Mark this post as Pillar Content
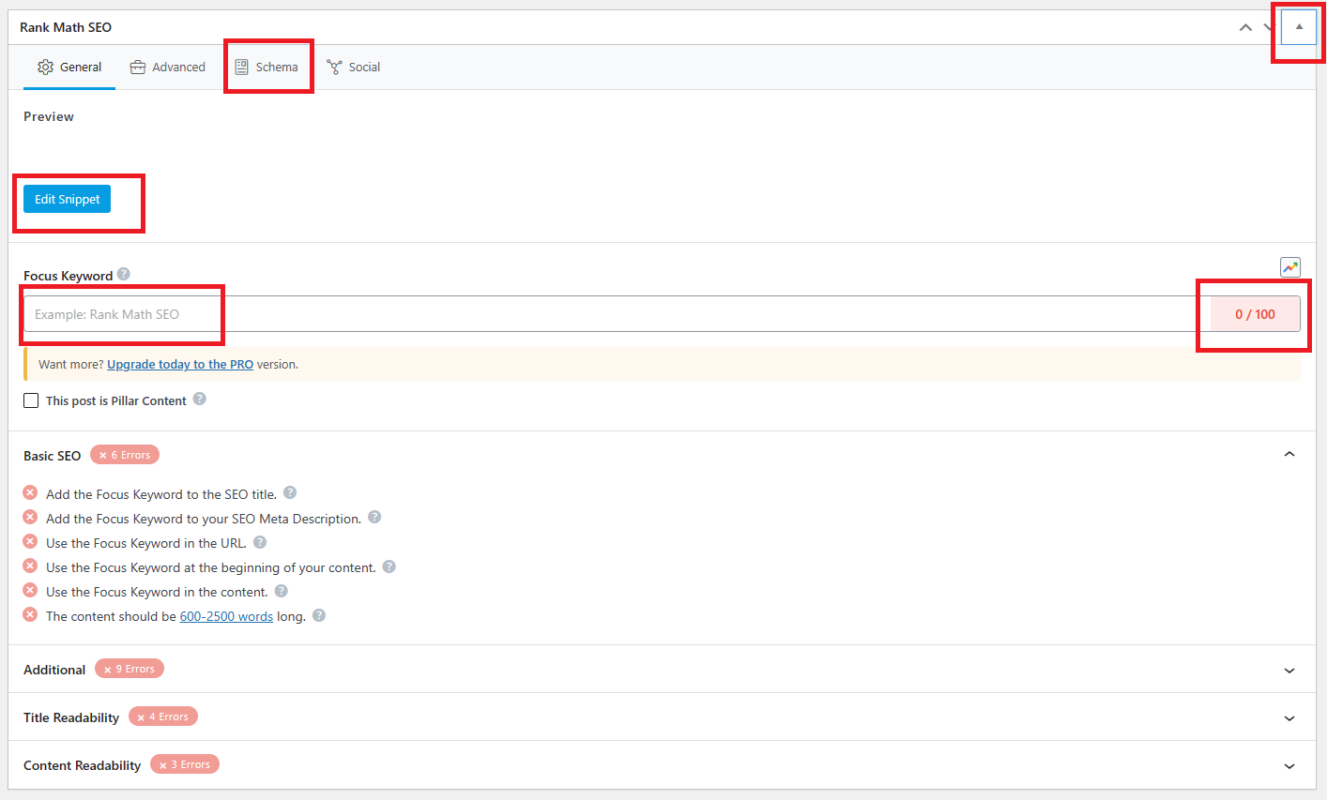The width and height of the screenshot is (1327, 800). pos(31,400)
